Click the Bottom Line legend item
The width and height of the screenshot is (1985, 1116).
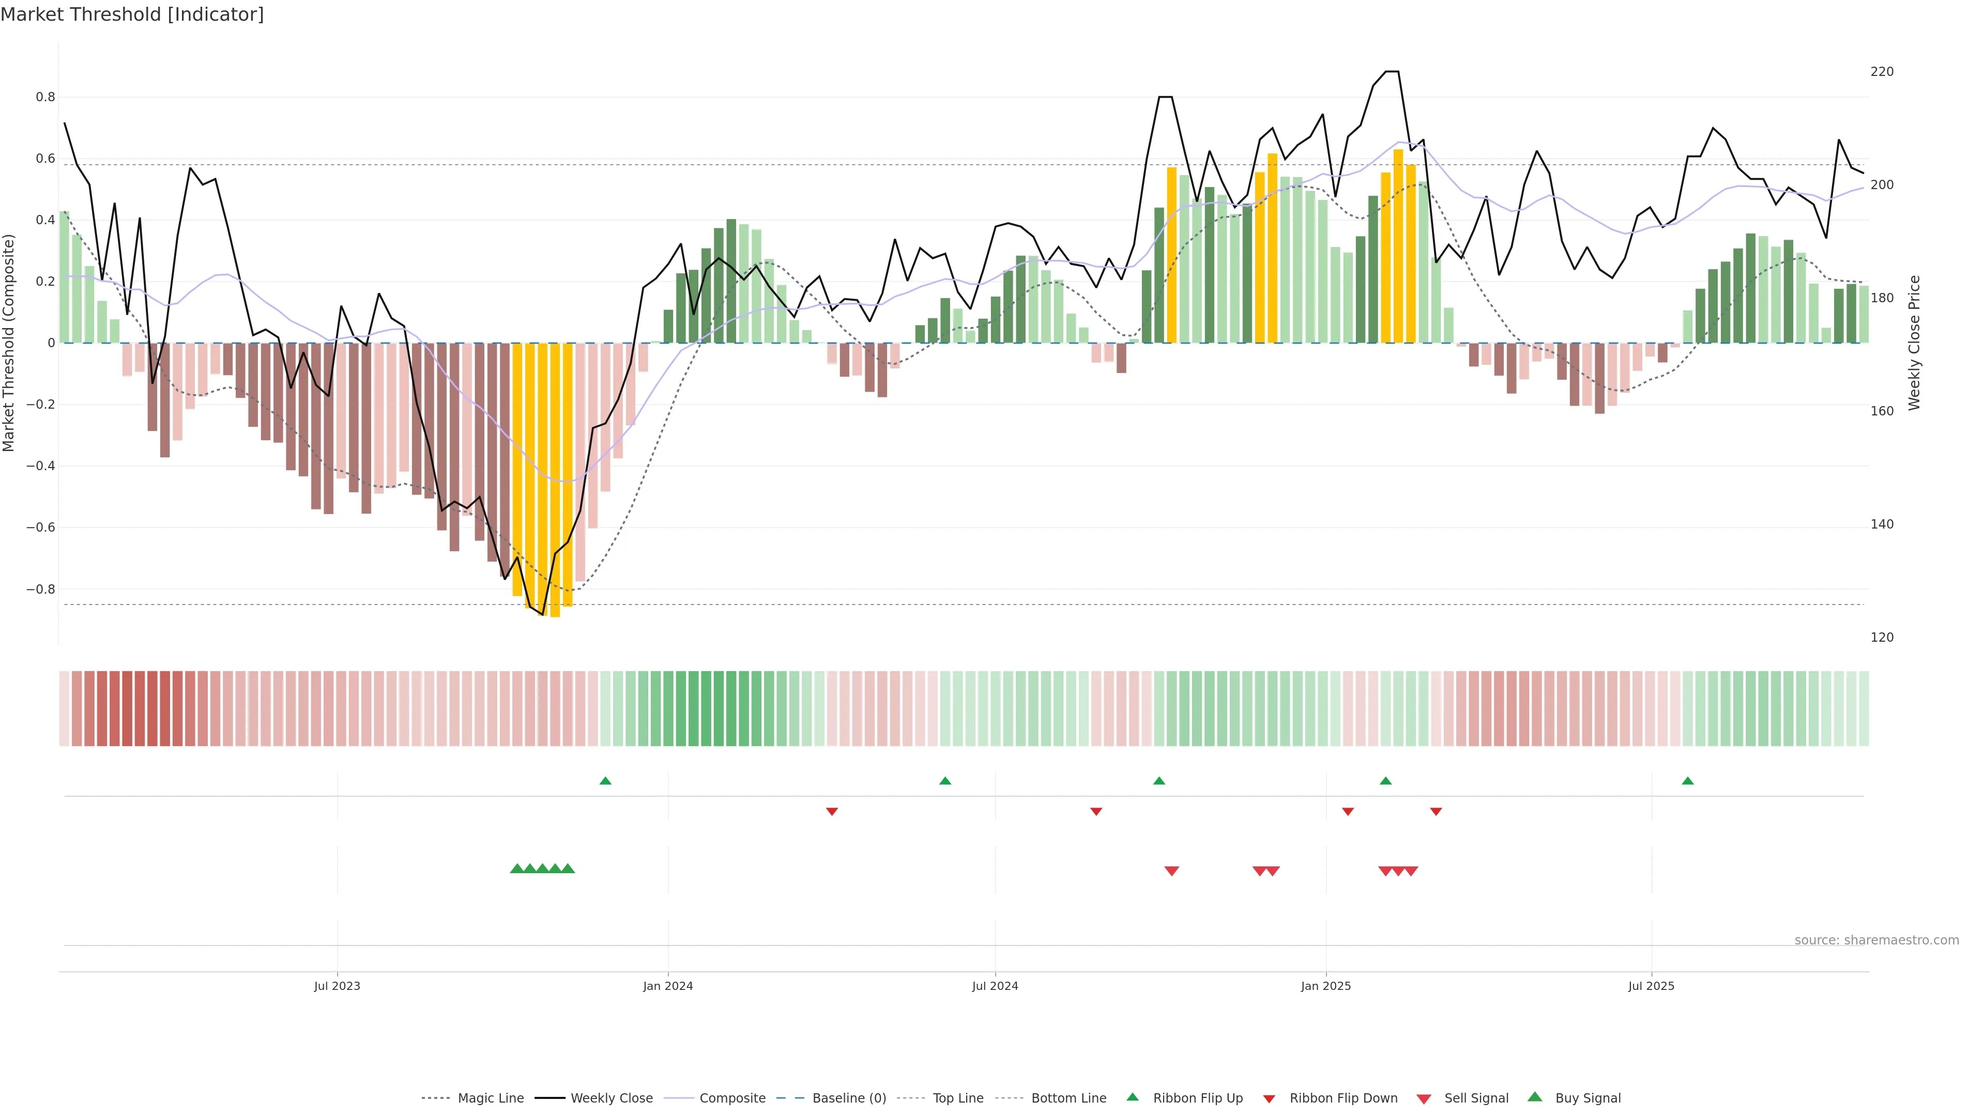click(1068, 1098)
